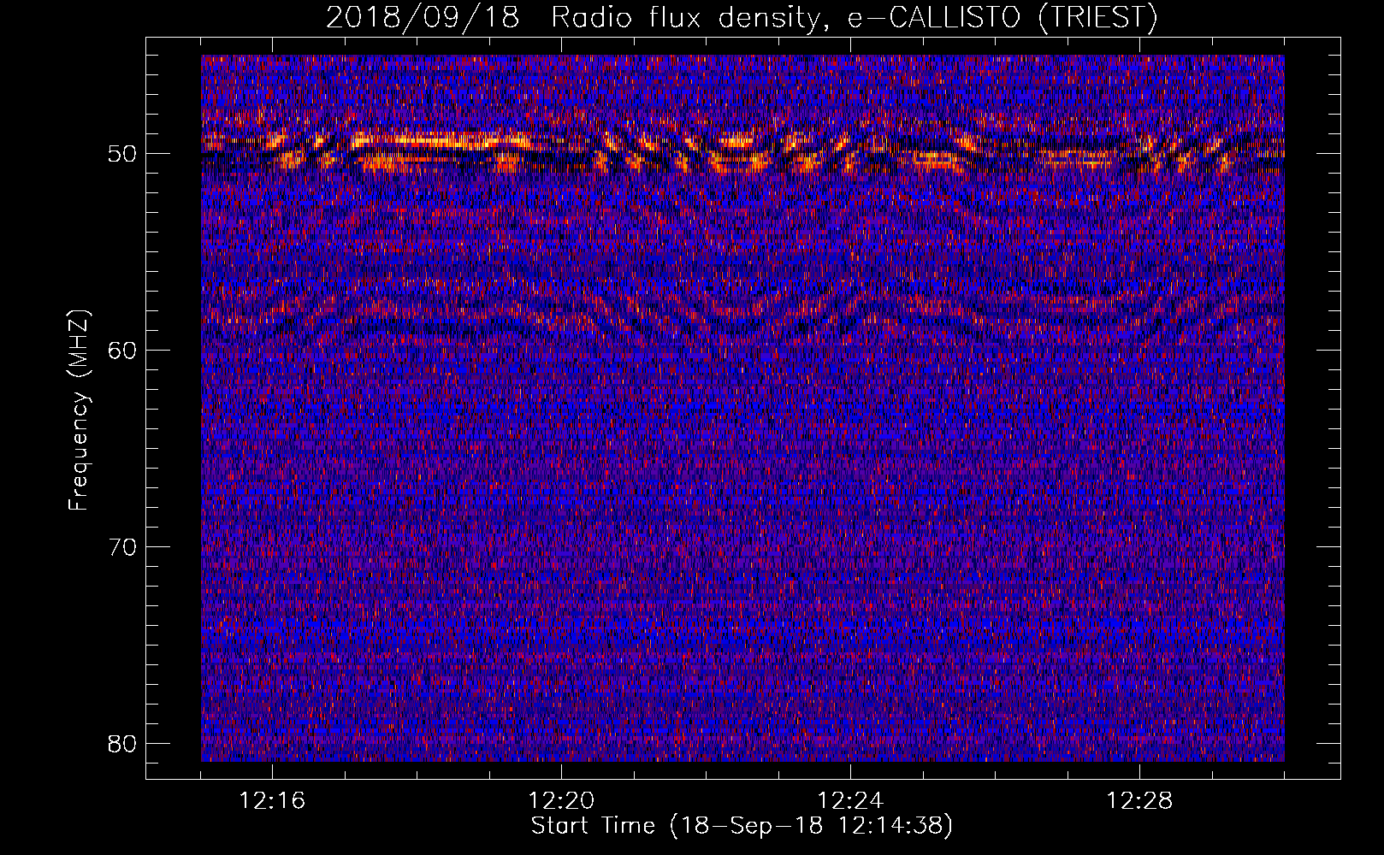The height and width of the screenshot is (855, 1384).
Task: Click the "Frequency (MHZ)" axis label
Action: pos(79,410)
